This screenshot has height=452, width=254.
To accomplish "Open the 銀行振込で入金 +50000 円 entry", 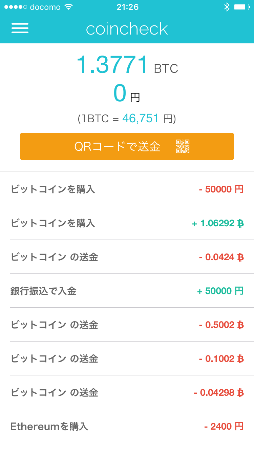I will 127,291.
